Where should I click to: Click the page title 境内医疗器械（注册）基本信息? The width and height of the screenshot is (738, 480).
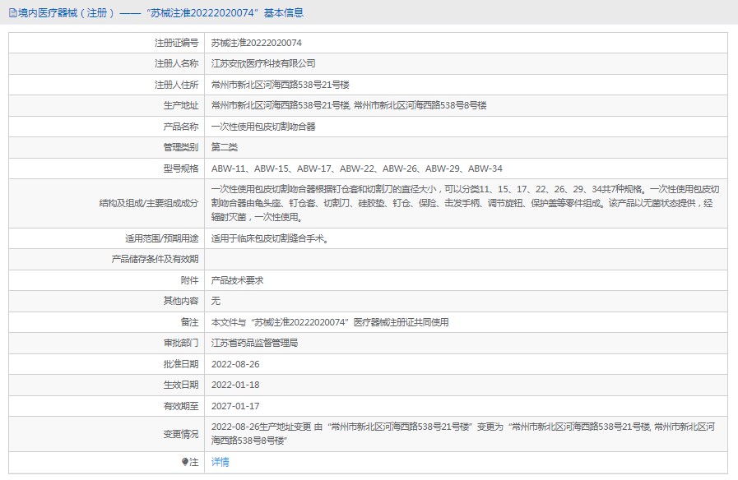click(x=160, y=13)
